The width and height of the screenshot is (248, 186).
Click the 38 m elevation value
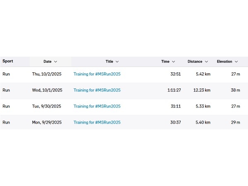235,90
